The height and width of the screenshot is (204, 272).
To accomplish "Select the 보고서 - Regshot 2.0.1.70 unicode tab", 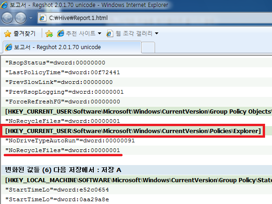I will coord(72,47).
